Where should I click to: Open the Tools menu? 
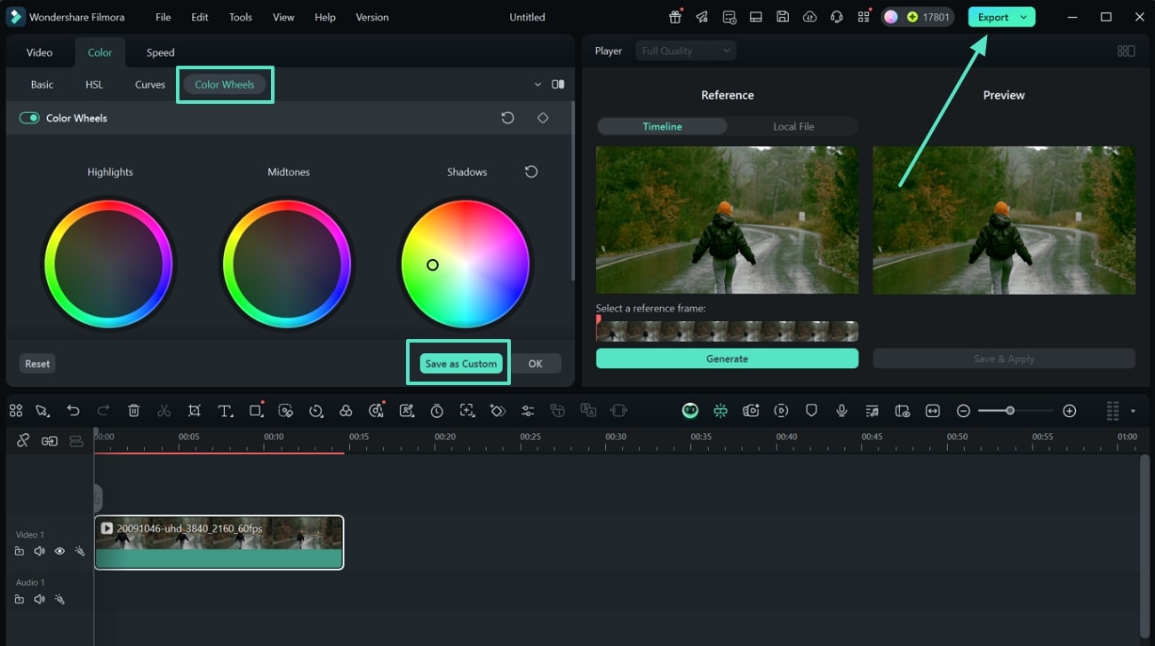point(241,17)
